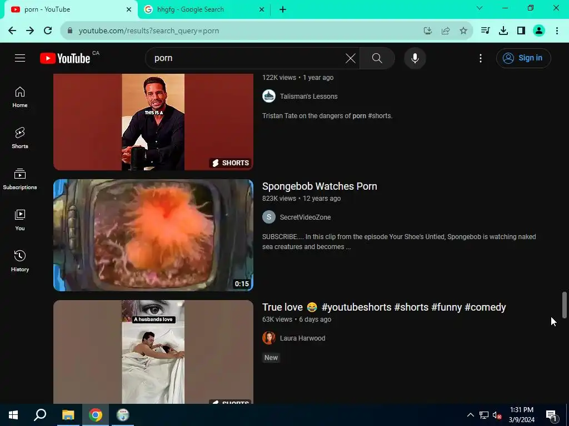Open Talisman's Lessons channel avatar

(x=269, y=97)
